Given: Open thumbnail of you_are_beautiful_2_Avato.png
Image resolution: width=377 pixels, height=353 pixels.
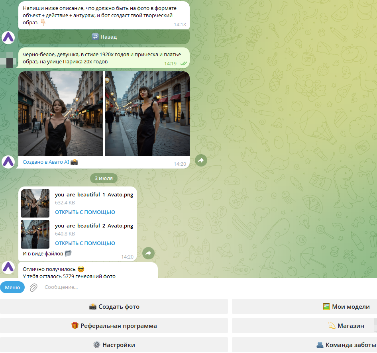Looking at the screenshot, I should (x=35, y=234).
